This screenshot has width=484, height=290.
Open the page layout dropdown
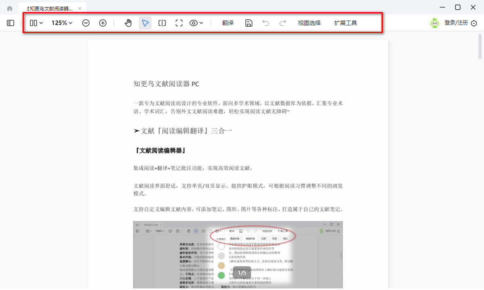37,23
